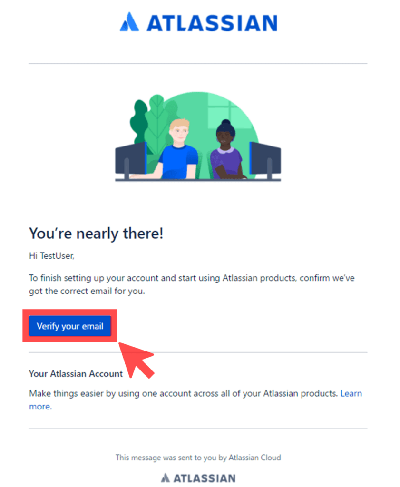
Task: Click the gray ATLASSIAN wordmark in footer
Action: coord(204,478)
